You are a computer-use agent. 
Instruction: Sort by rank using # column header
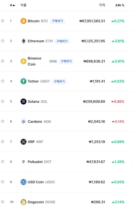pos(12,5)
